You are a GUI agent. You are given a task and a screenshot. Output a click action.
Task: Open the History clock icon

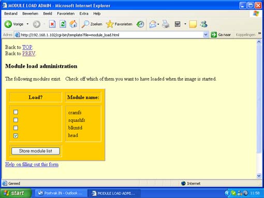[140, 24]
